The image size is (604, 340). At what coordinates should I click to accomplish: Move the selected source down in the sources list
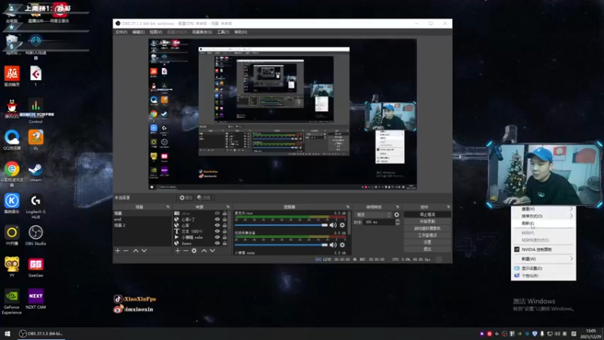212,251
